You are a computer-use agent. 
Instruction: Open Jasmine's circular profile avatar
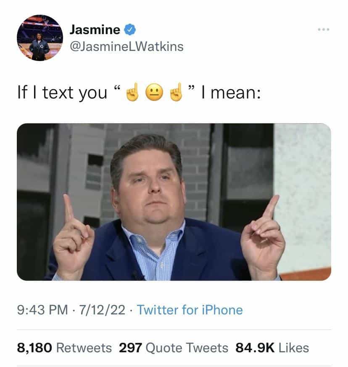tap(40, 38)
